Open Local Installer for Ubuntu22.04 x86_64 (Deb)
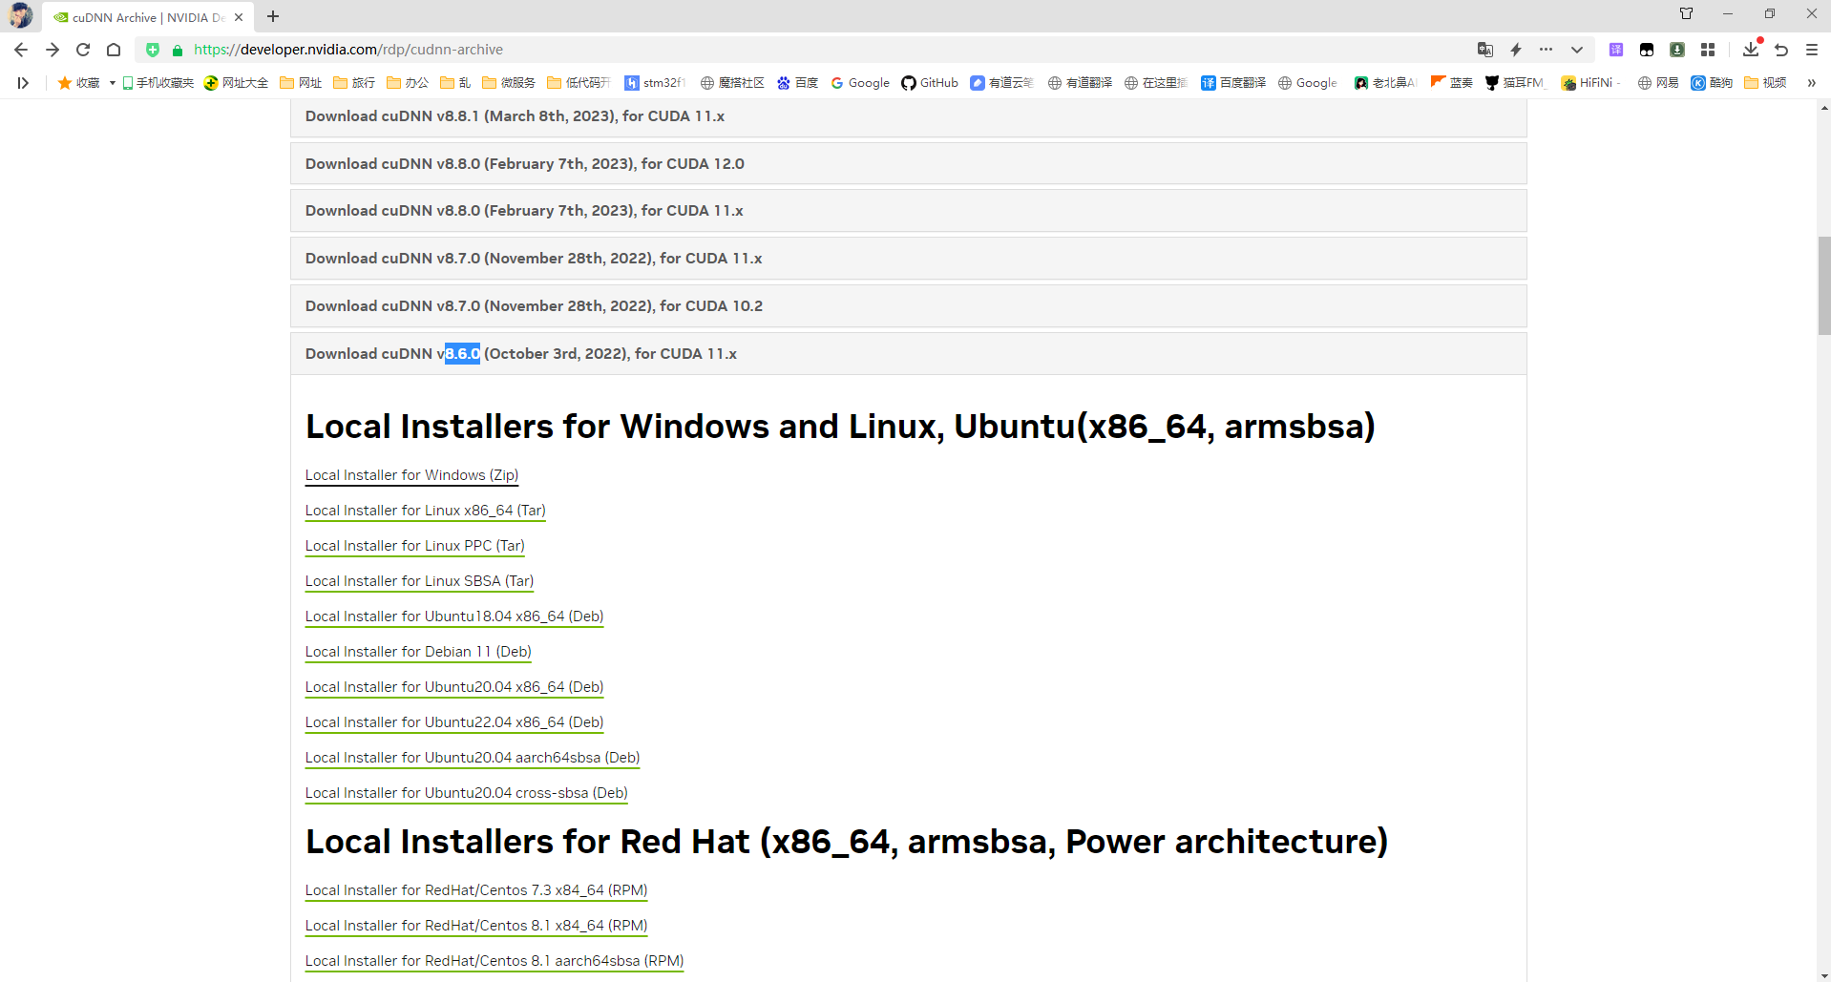Image resolution: width=1831 pixels, height=982 pixels. point(453,722)
